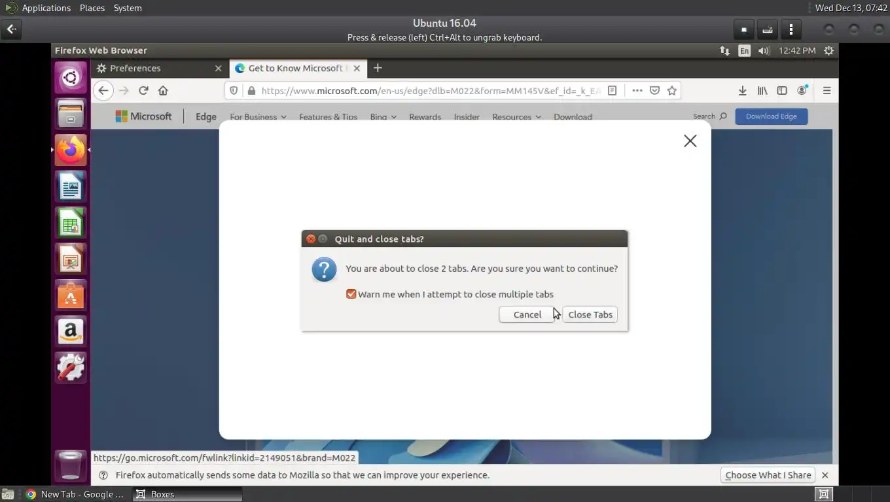Open the Ubuntu network indicator
The image size is (890, 502).
pyautogui.click(x=724, y=50)
